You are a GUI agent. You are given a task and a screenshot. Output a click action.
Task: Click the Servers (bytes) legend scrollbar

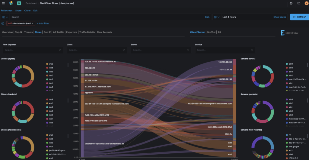307,65
